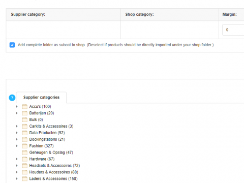Expand the Hardware (67) tree arrow
244x183 pixels.
17,159
